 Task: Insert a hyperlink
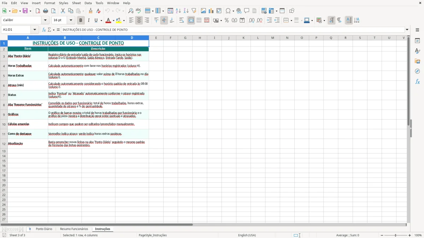239,11
